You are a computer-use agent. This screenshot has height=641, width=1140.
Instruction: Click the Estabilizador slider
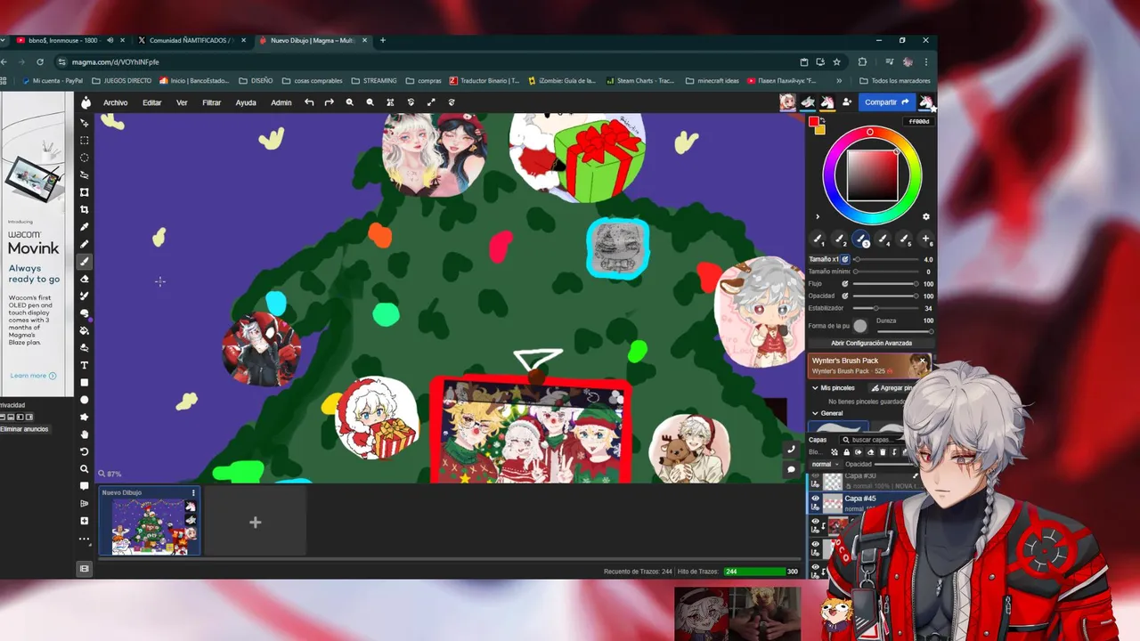click(886, 308)
